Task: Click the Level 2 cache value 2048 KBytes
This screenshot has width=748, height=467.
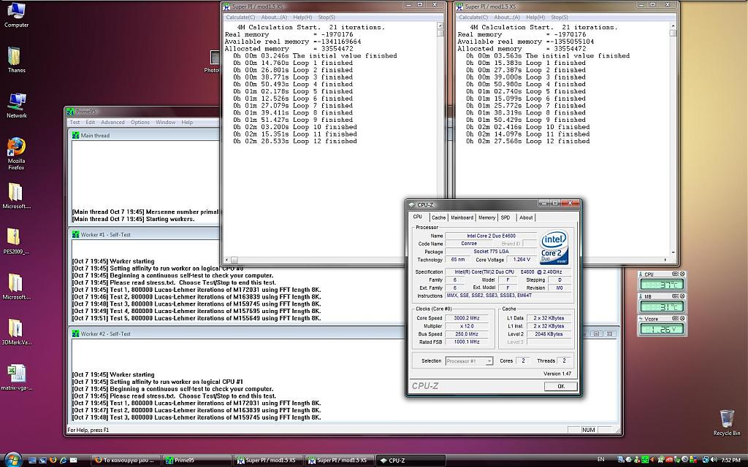Action: [x=549, y=334]
